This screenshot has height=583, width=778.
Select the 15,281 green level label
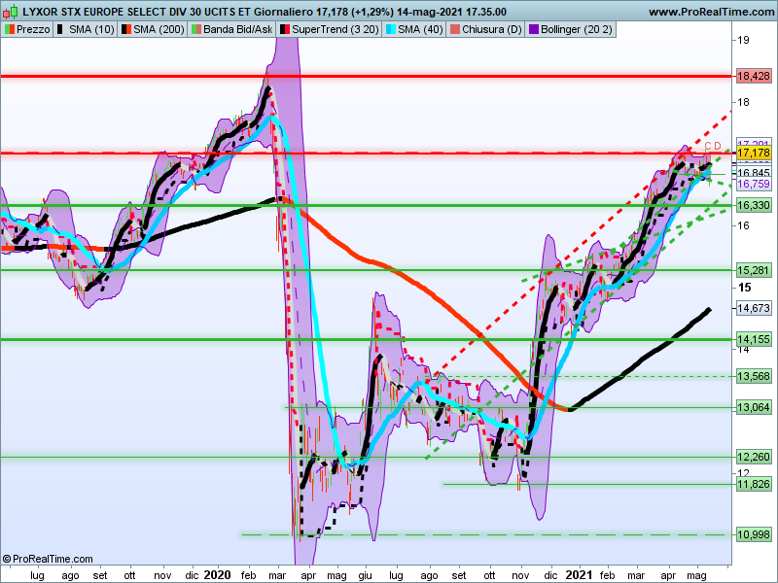754,271
